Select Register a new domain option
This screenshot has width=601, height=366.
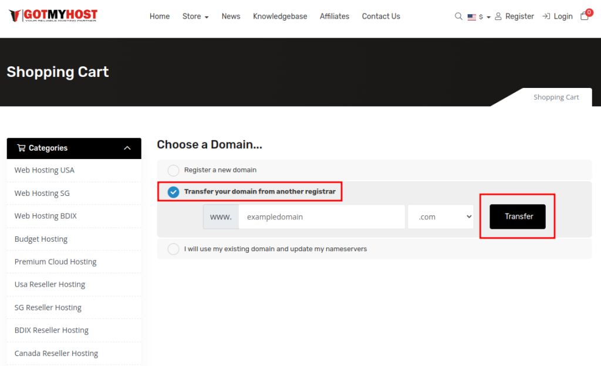174,170
